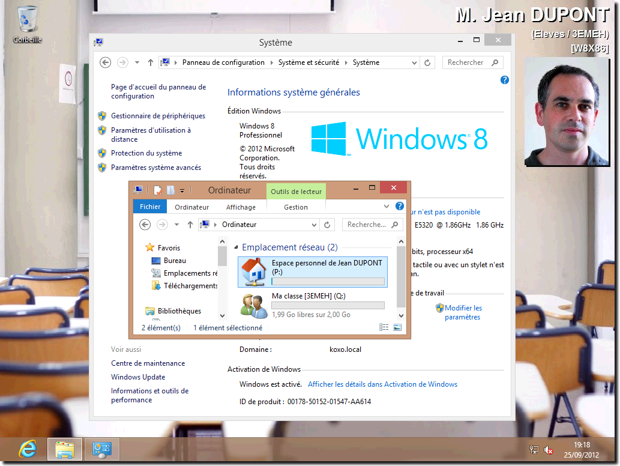Click the search magnifier in Système window
This screenshot has height=466, width=620.
(x=495, y=62)
